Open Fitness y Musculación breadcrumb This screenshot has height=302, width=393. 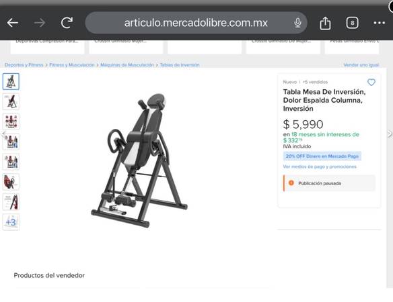[72, 65]
